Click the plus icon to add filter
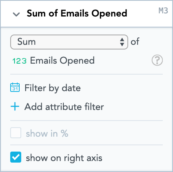The image size is (173, 172). pyautogui.click(x=15, y=106)
